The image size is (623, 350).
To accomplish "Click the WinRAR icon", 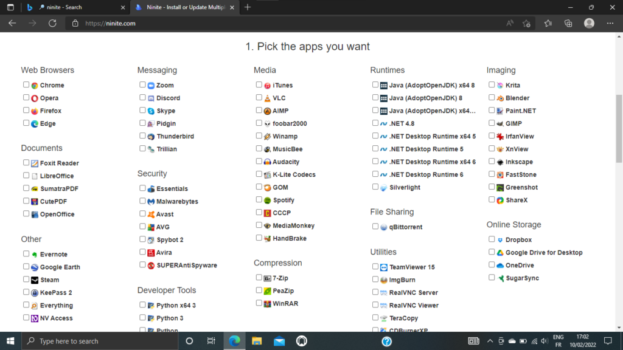I will 268,304.
